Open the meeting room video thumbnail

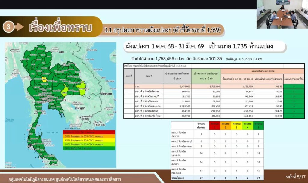(282, 14)
